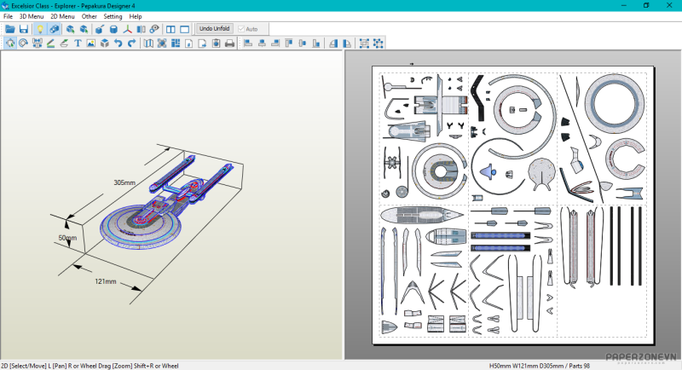Toggle the split two-pane view icon
The height and width of the screenshot is (370, 682).
170,29
